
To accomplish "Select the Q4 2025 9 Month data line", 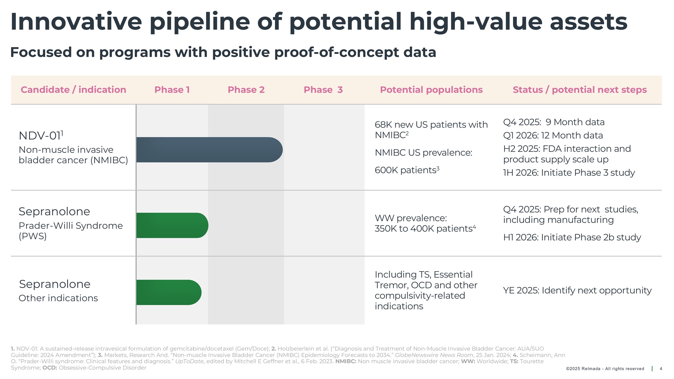I will [x=554, y=122].
